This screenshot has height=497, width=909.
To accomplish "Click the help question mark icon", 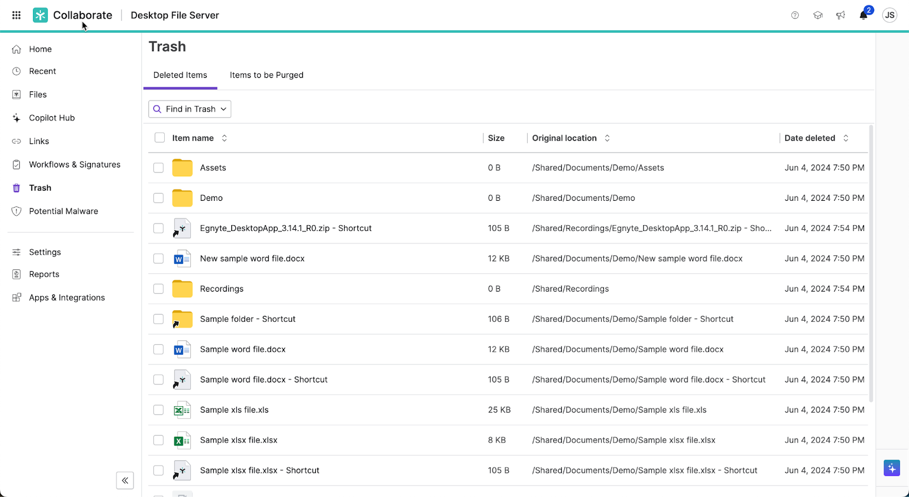I will (795, 15).
